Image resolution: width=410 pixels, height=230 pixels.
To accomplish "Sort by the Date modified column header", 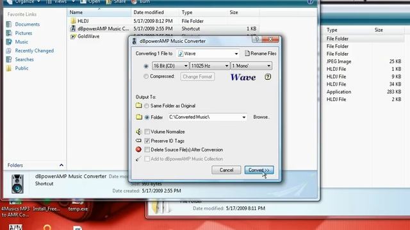I will coord(155,12).
